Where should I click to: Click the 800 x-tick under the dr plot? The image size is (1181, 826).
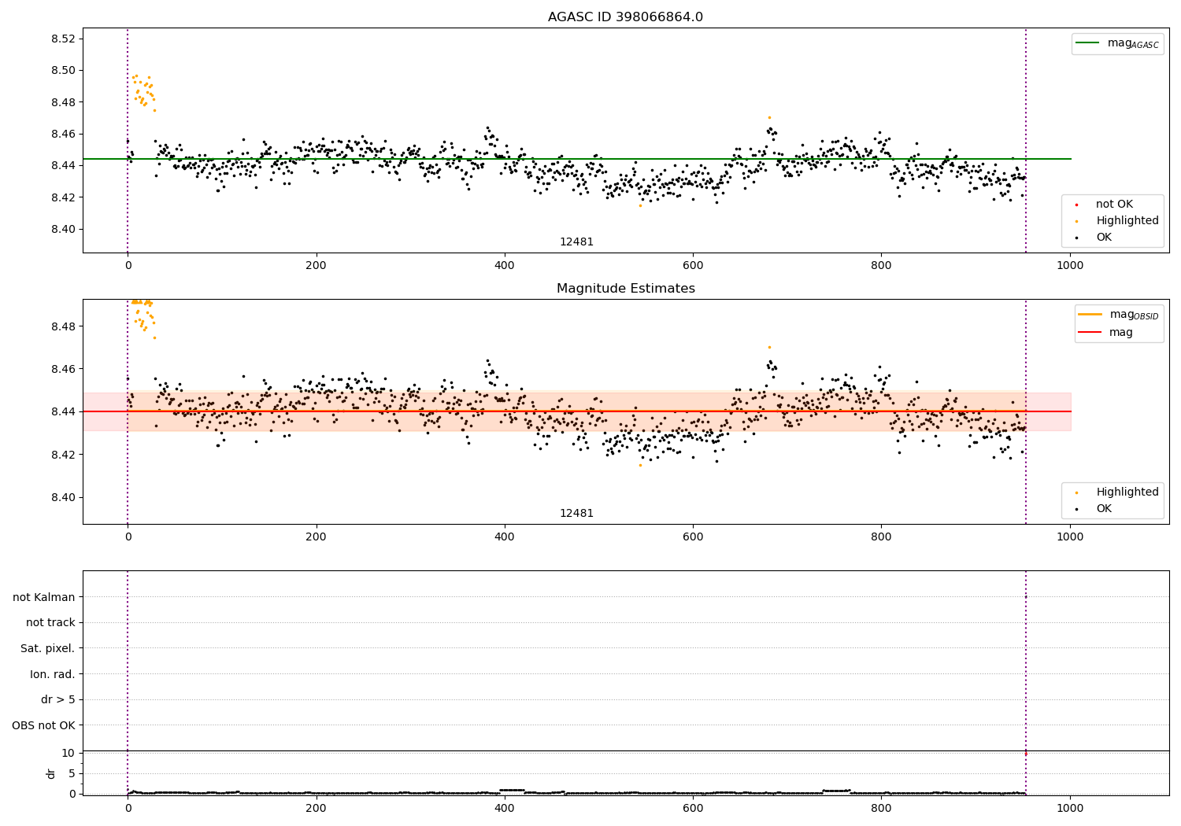pos(881,807)
